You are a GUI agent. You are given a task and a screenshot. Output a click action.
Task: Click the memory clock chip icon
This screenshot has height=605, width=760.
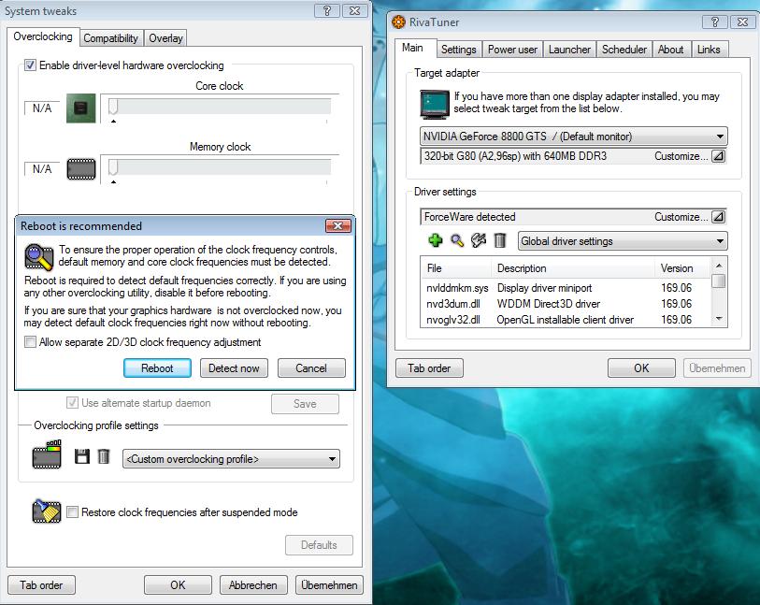click(x=81, y=169)
